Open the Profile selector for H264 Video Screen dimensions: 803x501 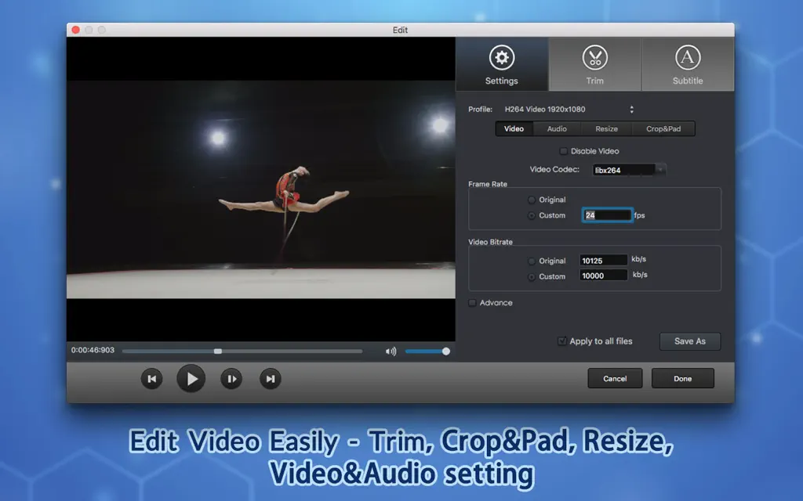pos(631,109)
